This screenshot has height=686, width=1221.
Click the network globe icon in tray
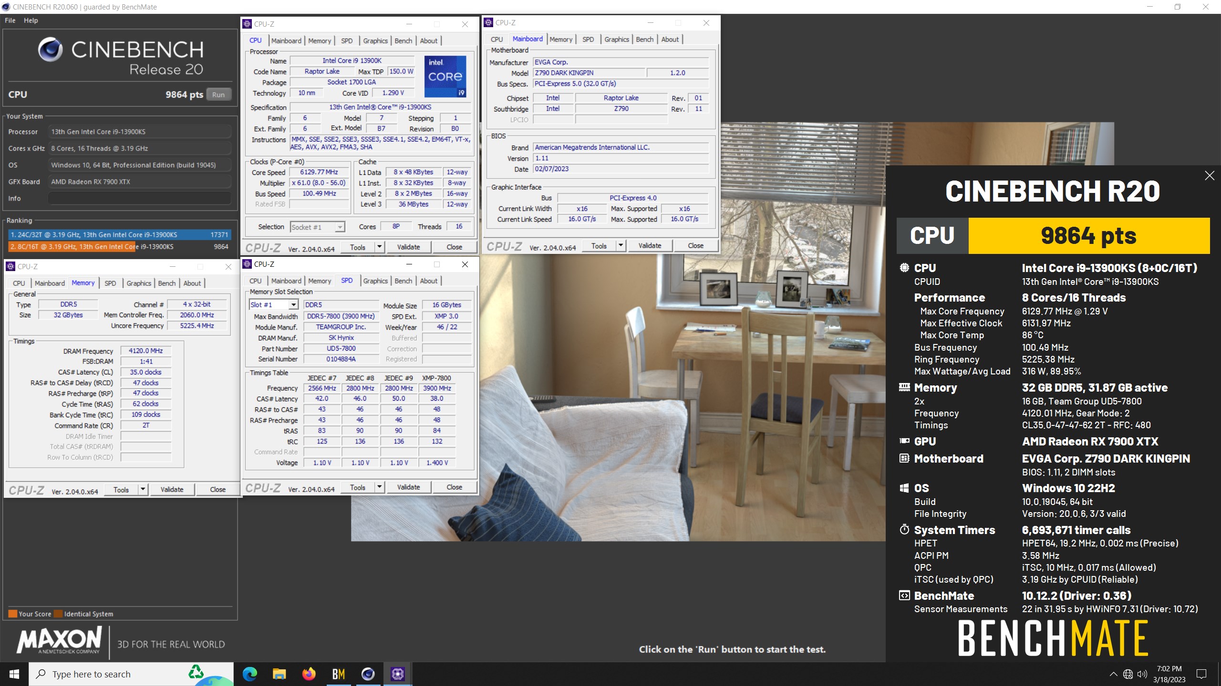tap(1128, 674)
